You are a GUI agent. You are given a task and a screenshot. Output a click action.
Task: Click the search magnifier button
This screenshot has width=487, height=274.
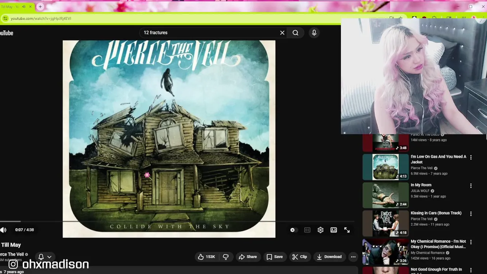click(x=295, y=33)
